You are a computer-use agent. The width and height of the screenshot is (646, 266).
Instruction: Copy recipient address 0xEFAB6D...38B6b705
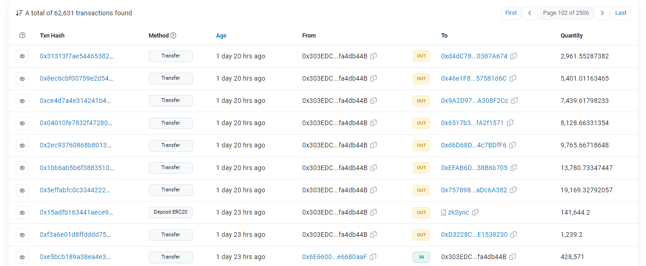(513, 168)
